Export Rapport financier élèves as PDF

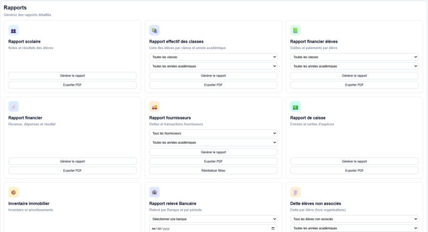354,85
